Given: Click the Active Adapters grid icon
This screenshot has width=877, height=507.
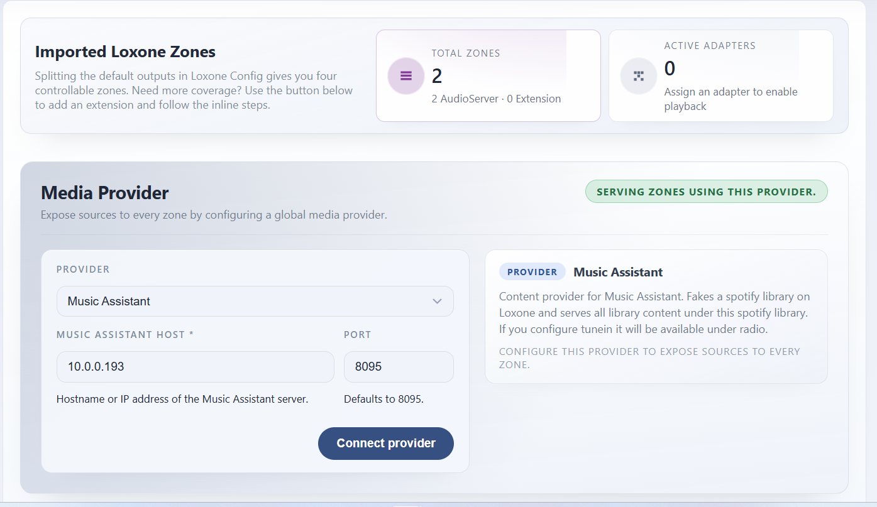Looking at the screenshot, I should 639,76.
